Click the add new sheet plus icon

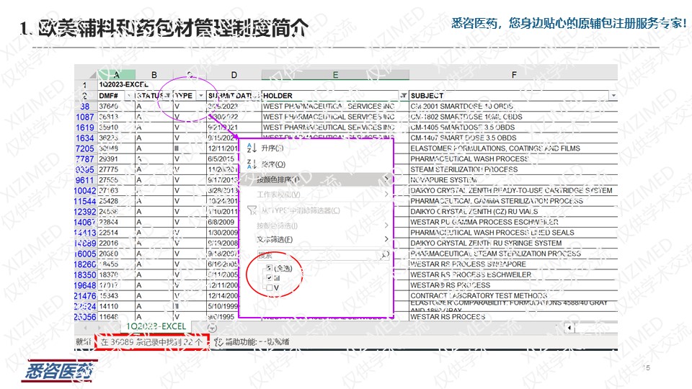pyautogui.click(x=212, y=328)
